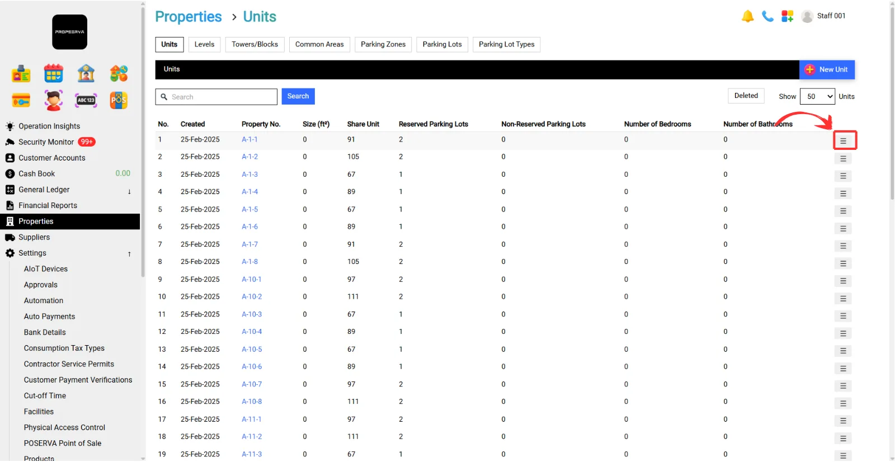The image size is (895, 462).
Task: Select the Units tab
Action: click(169, 45)
